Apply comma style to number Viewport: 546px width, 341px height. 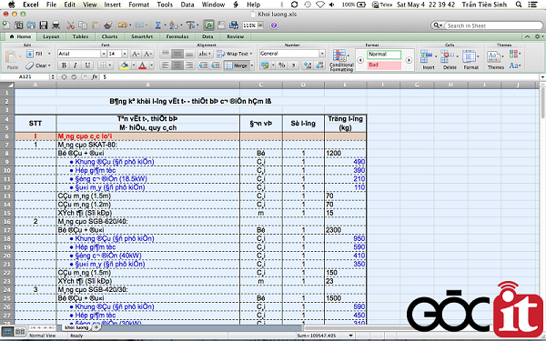294,65
